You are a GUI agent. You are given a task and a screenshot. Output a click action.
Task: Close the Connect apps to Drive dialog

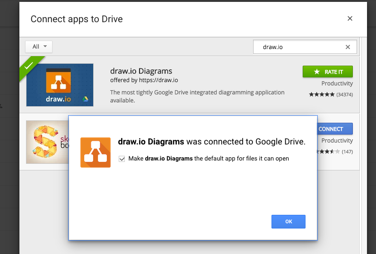click(x=350, y=19)
